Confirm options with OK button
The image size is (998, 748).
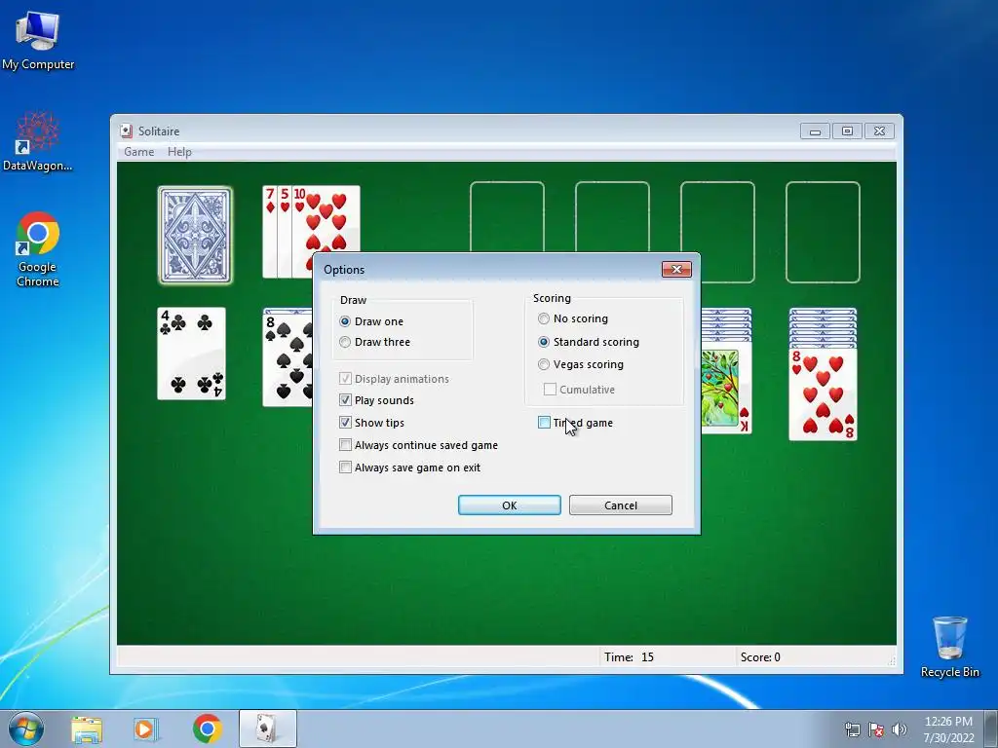pyautogui.click(x=509, y=505)
